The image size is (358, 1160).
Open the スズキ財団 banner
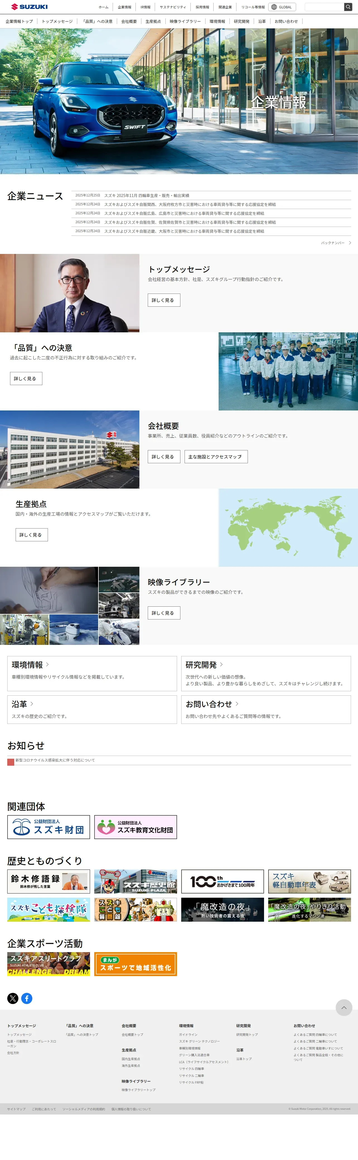coord(49,827)
